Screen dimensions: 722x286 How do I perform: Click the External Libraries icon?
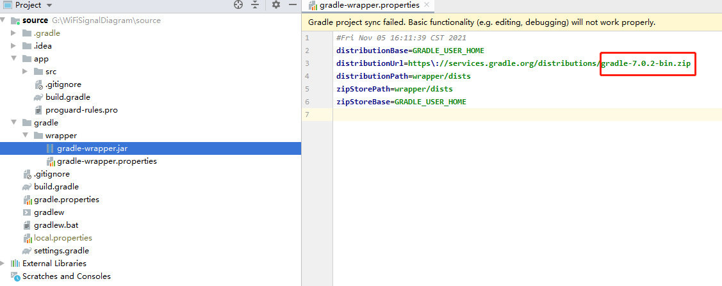click(15, 264)
